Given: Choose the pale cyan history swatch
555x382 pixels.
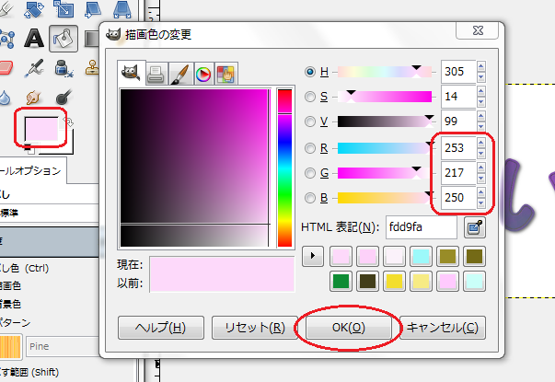Looking at the screenshot, I should tap(474, 282).
